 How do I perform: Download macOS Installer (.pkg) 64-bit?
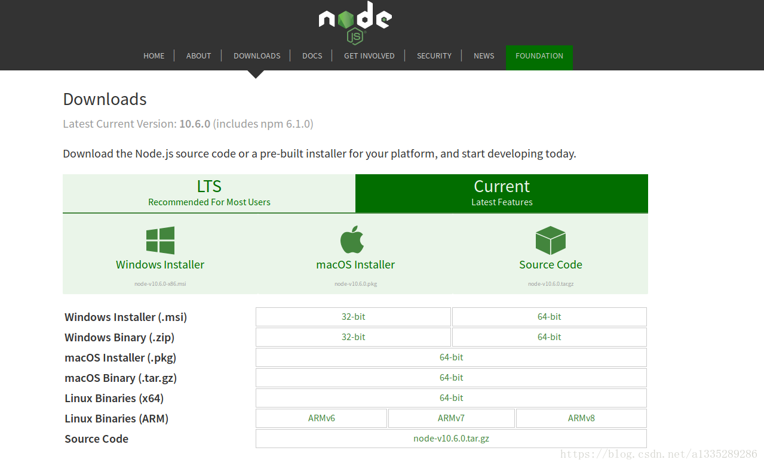point(451,357)
